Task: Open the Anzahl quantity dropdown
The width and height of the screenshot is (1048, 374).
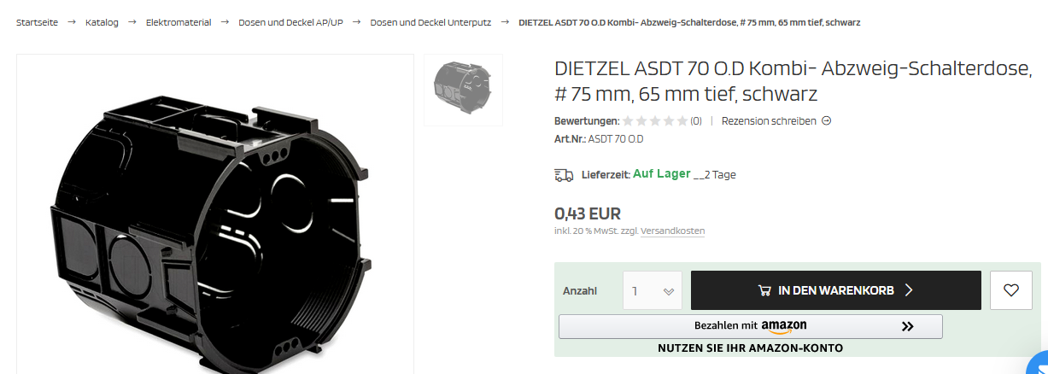Action: [653, 290]
